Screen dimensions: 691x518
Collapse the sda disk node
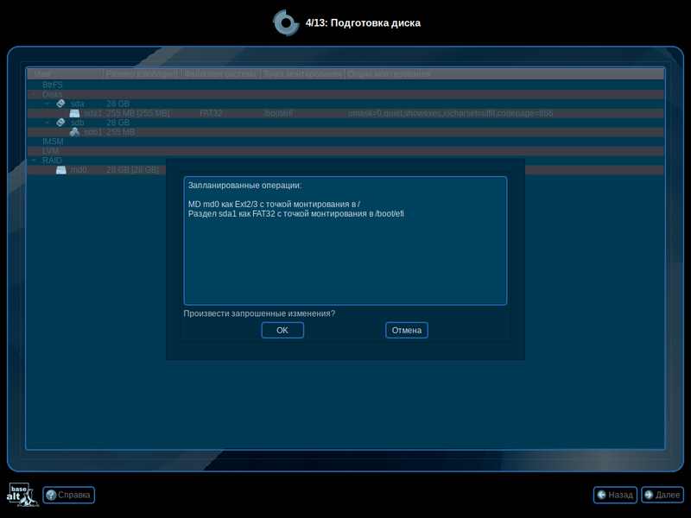(x=48, y=104)
